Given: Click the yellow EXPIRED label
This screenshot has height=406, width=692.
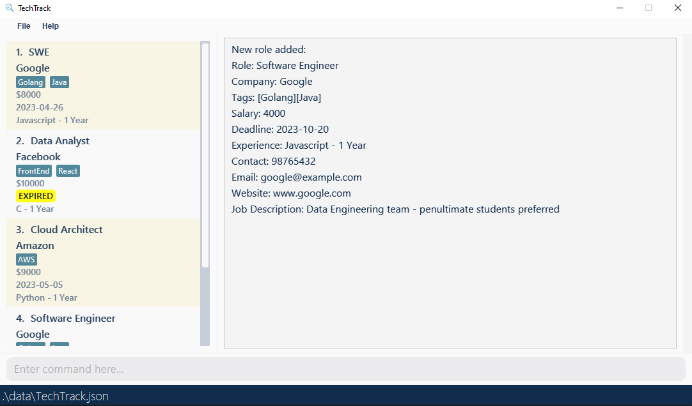Looking at the screenshot, I should [36, 196].
